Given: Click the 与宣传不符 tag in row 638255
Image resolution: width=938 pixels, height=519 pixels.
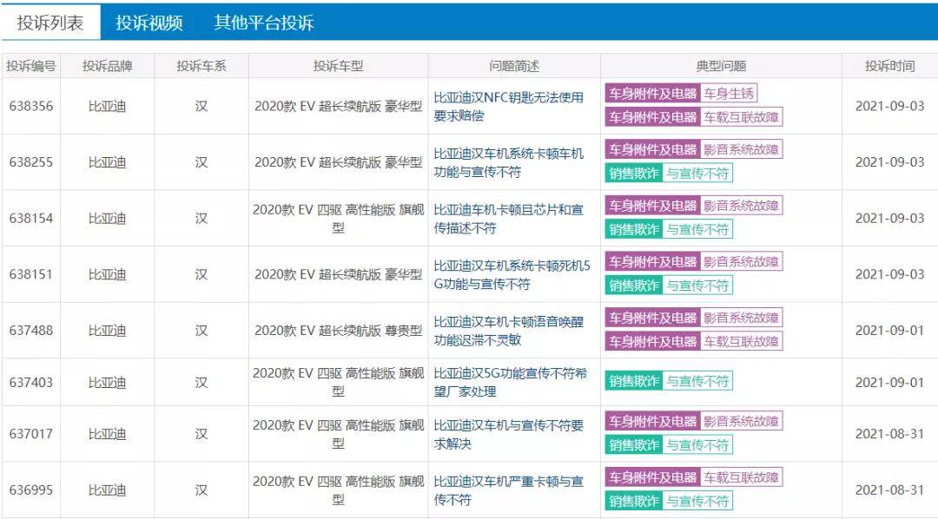Looking at the screenshot, I should point(697,174).
